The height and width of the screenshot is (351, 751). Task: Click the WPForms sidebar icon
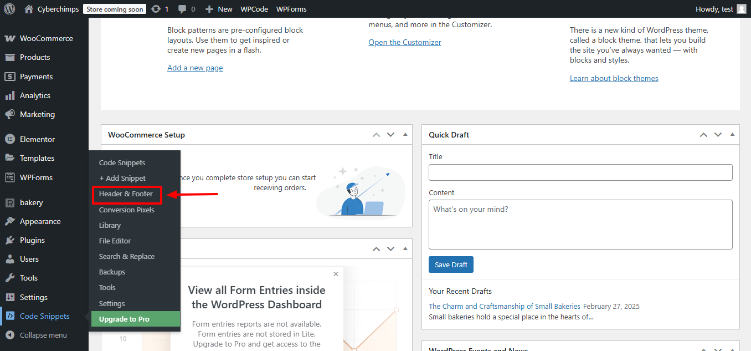9,177
